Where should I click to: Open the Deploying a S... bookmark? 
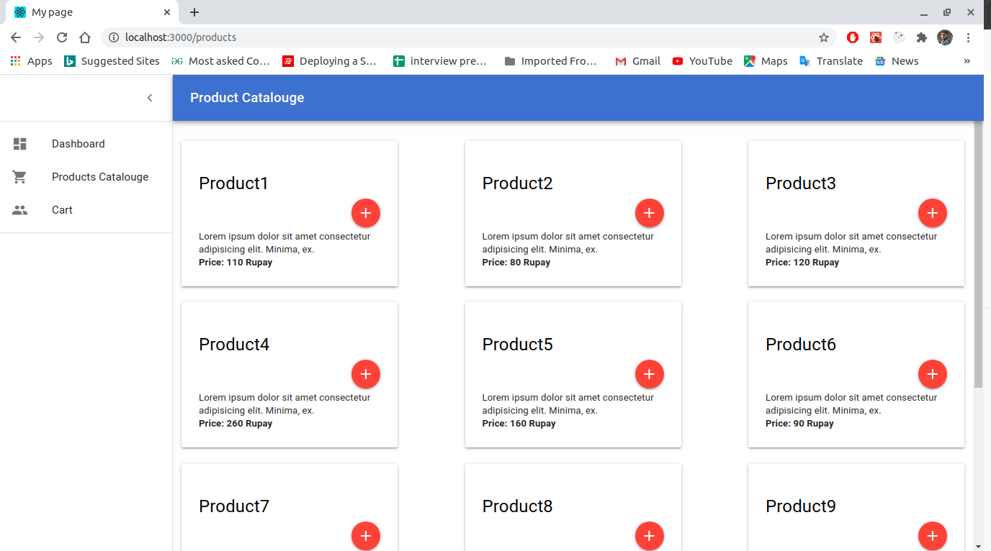tap(330, 61)
